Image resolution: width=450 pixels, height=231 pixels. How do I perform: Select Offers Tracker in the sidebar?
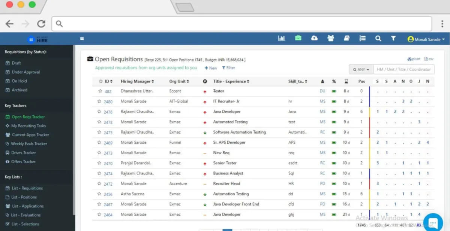[x=23, y=162]
